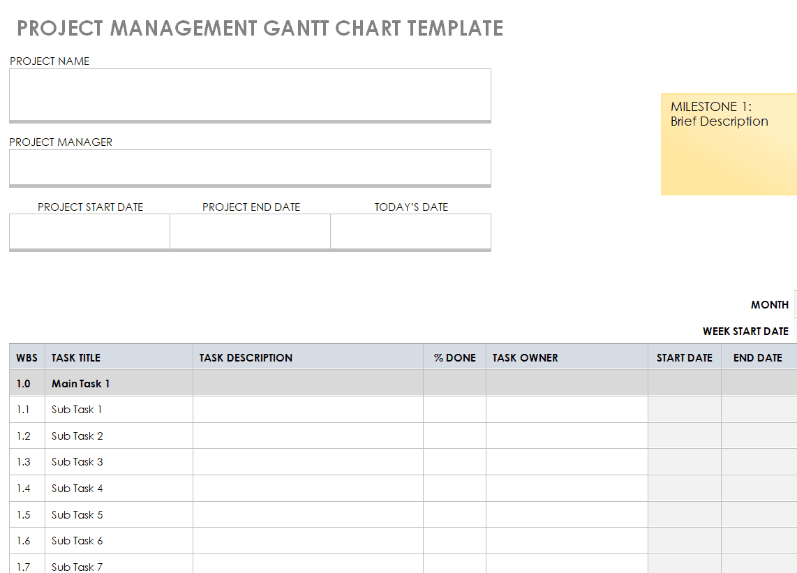Select the Project End Date field
Viewport: 797px width, 573px height.
pyautogui.click(x=250, y=231)
